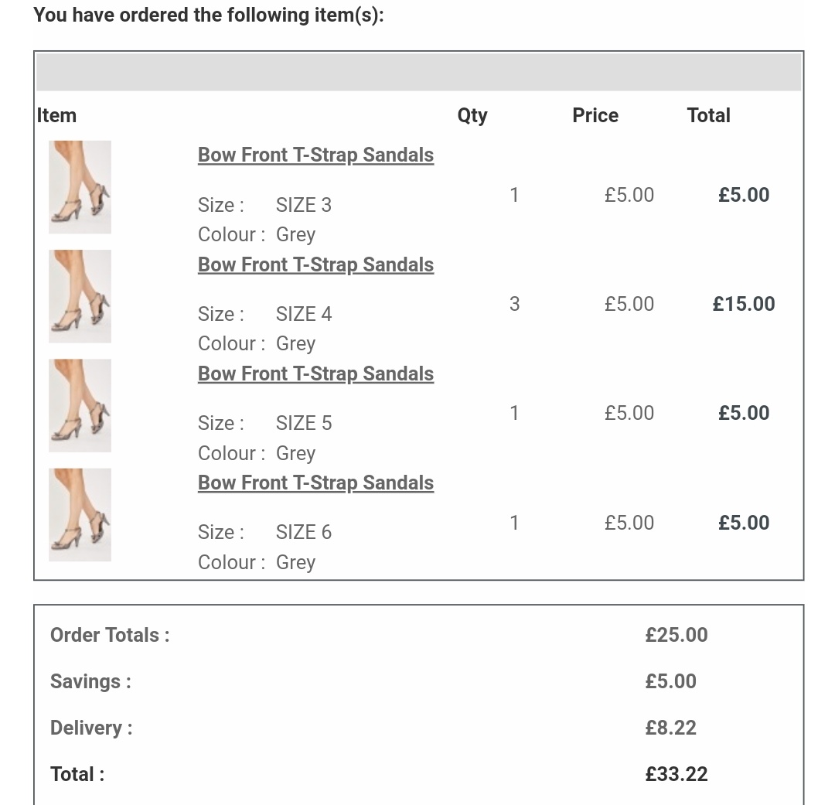The width and height of the screenshot is (835, 805).
Task: Open the Size 3 Bow Front T-Strap Sandals link
Action: click(315, 155)
